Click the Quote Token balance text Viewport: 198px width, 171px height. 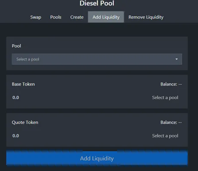pyautogui.click(x=171, y=122)
